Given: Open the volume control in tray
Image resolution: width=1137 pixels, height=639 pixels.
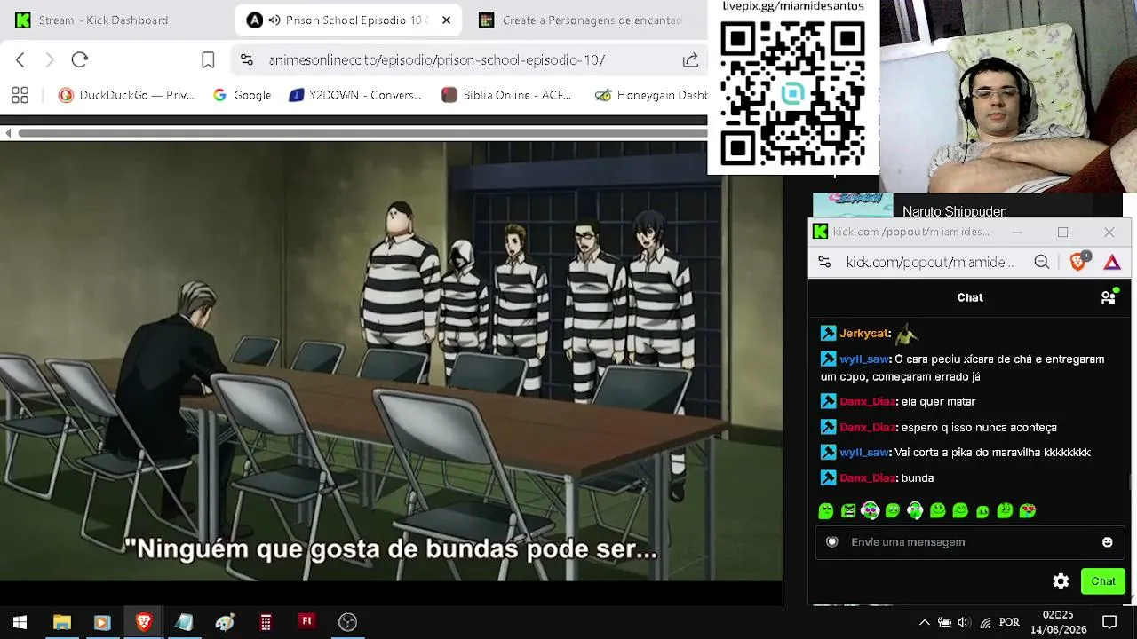Looking at the screenshot, I should [964, 622].
